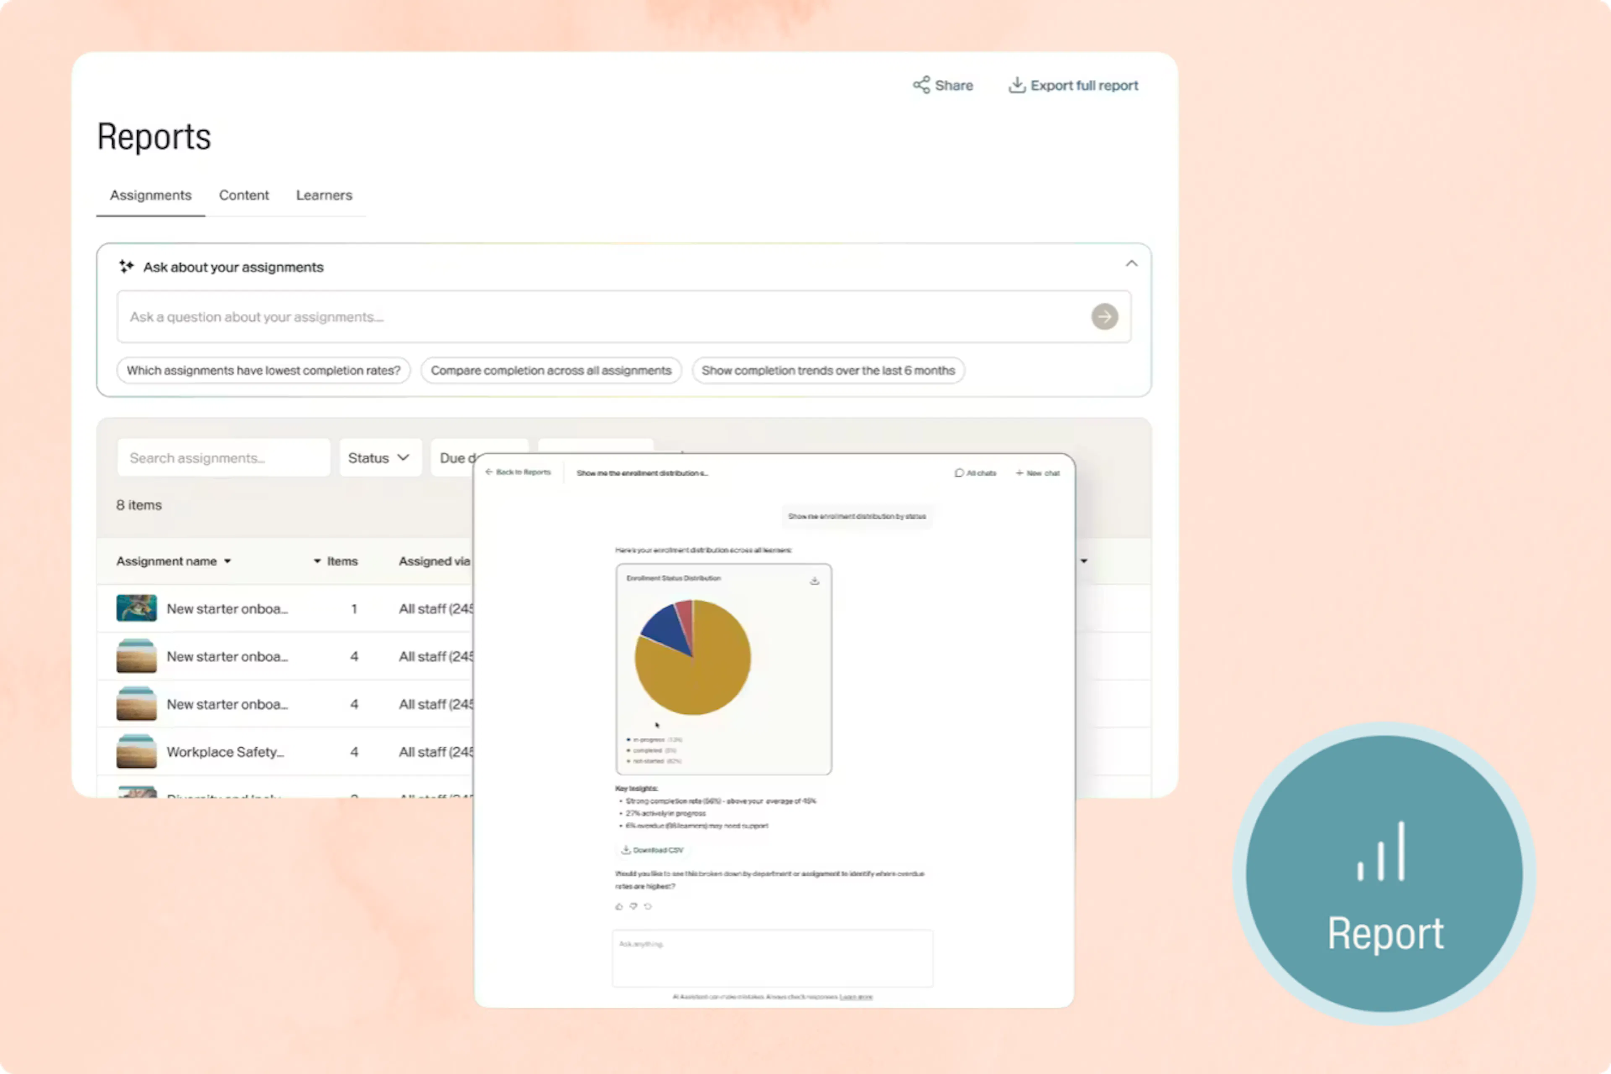Collapse the Ask about your assignments panel

tap(1131, 264)
